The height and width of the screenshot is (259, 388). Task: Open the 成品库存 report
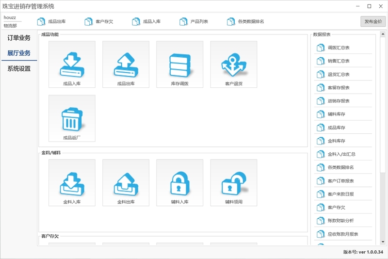pyautogui.click(x=343, y=128)
